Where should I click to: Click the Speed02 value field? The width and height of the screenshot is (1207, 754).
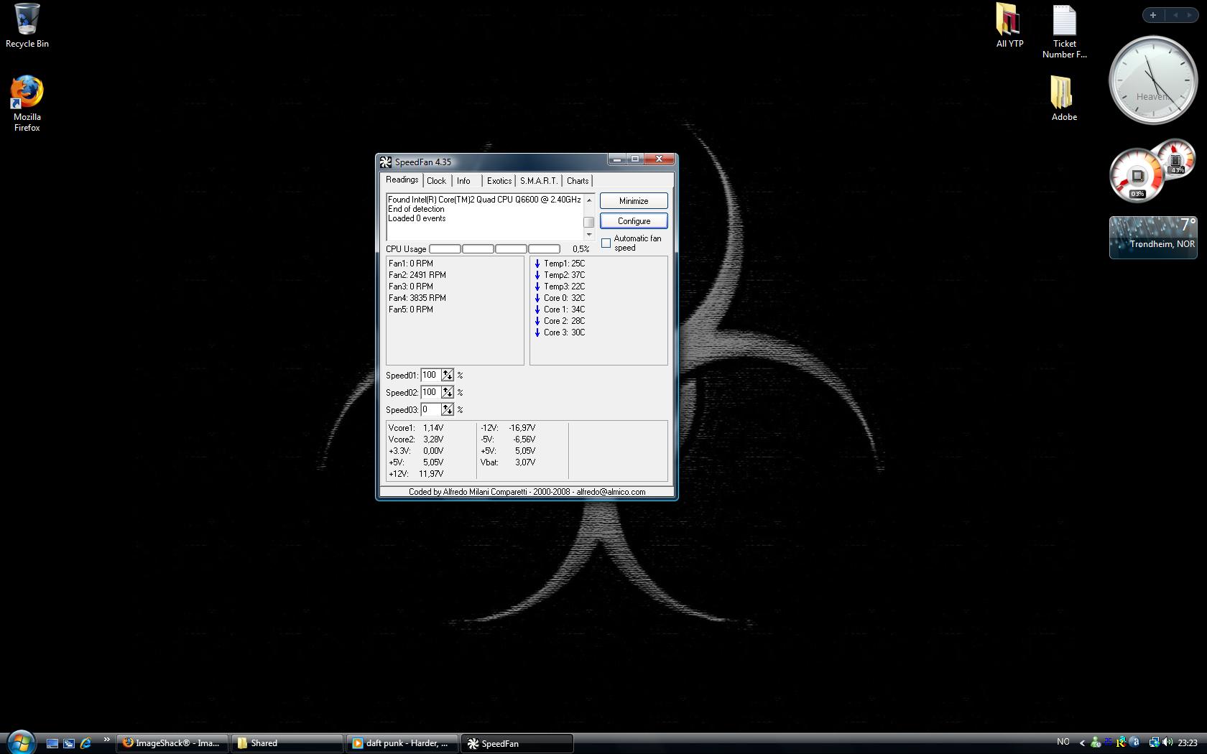[x=430, y=392]
